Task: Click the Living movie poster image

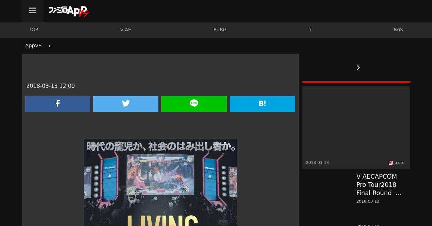Action: pyautogui.click(x=160, y=182)
